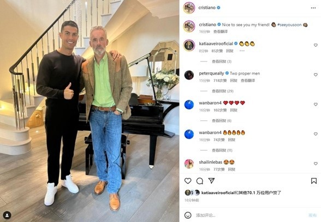This screenshot has width=321, height=222.
Task: Show tagged people icon on the photo
Action: tap(7, 215)
